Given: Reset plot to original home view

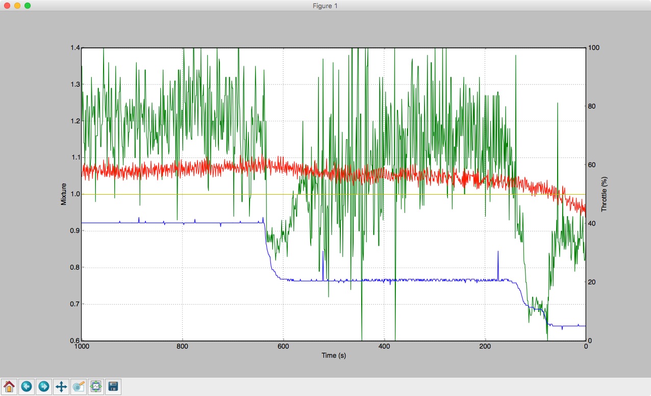Looking at the screenshot, I should coord(9,386).
